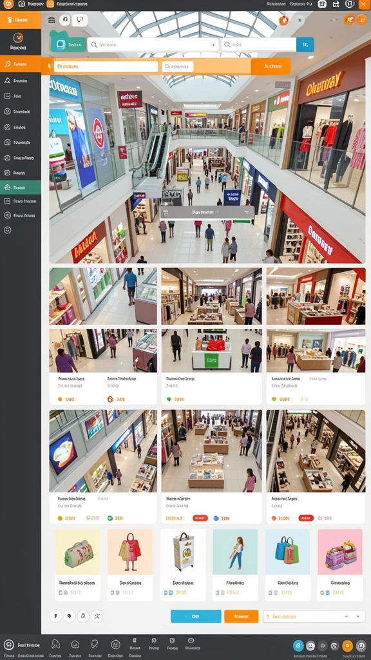Click the red pill button on the lower-middle photo card

(x=200, y=518)
